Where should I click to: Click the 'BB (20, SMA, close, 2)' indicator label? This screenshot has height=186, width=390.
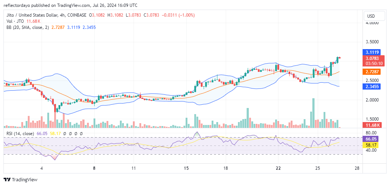click(x=28, y=27)
